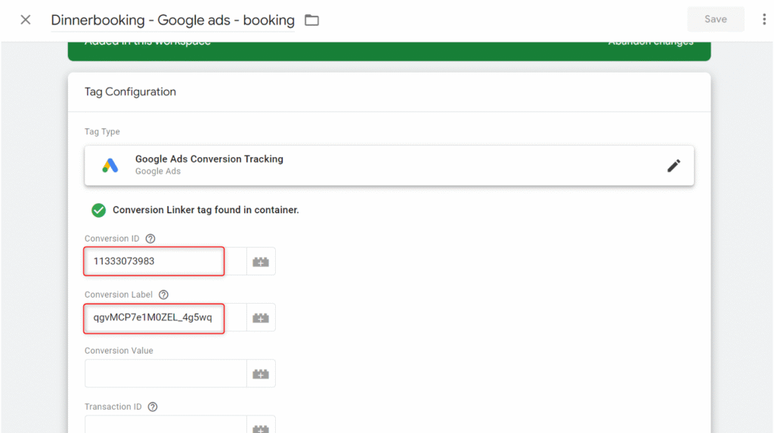
Task: Focus the empty Conversion Value field
Action: point(165,373)
